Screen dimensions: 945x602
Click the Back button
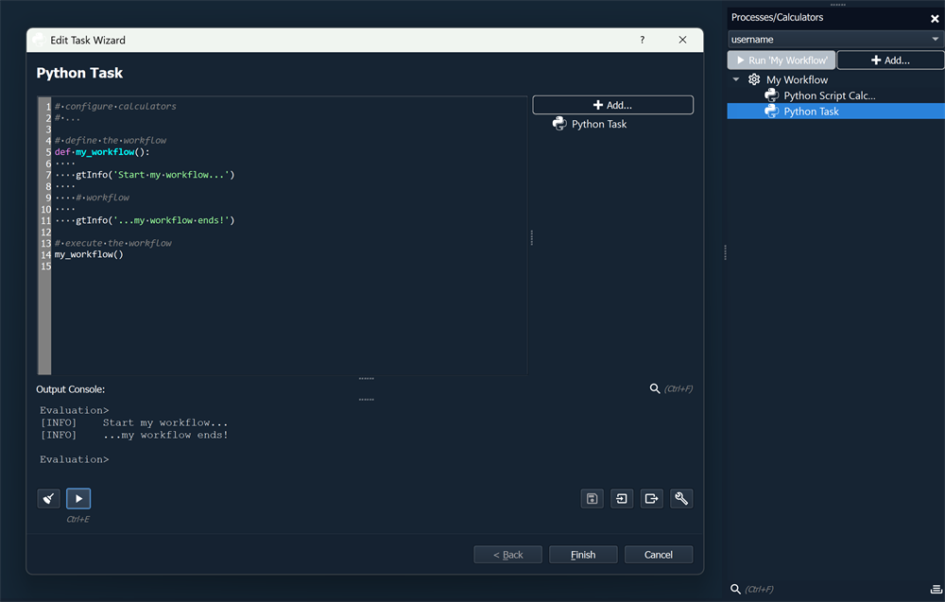[508, 555]
